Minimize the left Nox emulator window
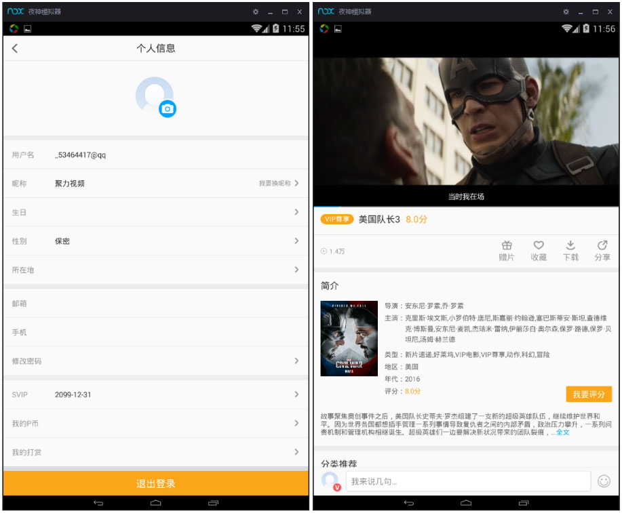This screenshot has width=622, height=513. [x=270, y=12]
